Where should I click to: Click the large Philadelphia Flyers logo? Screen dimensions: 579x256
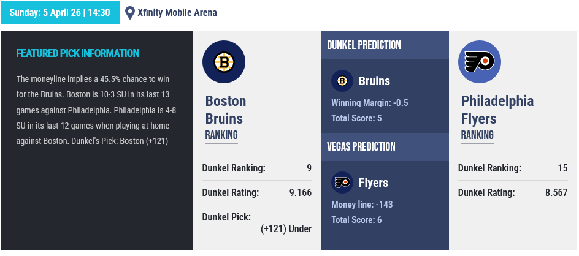coord(480,62)
